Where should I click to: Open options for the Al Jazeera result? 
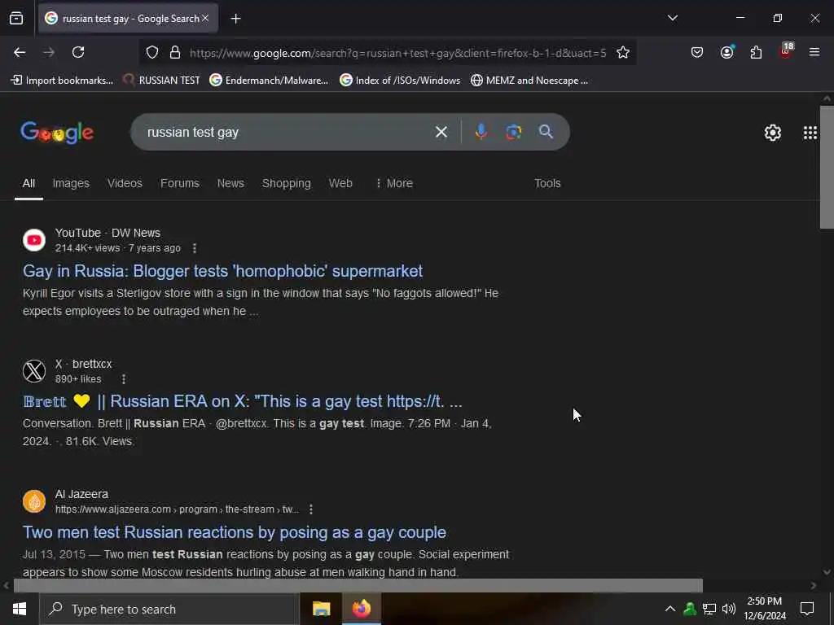[x=311, y=509]
